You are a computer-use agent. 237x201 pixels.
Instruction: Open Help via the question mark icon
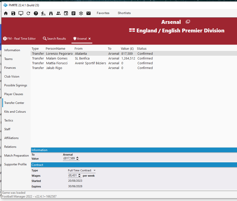coord(36,13)
